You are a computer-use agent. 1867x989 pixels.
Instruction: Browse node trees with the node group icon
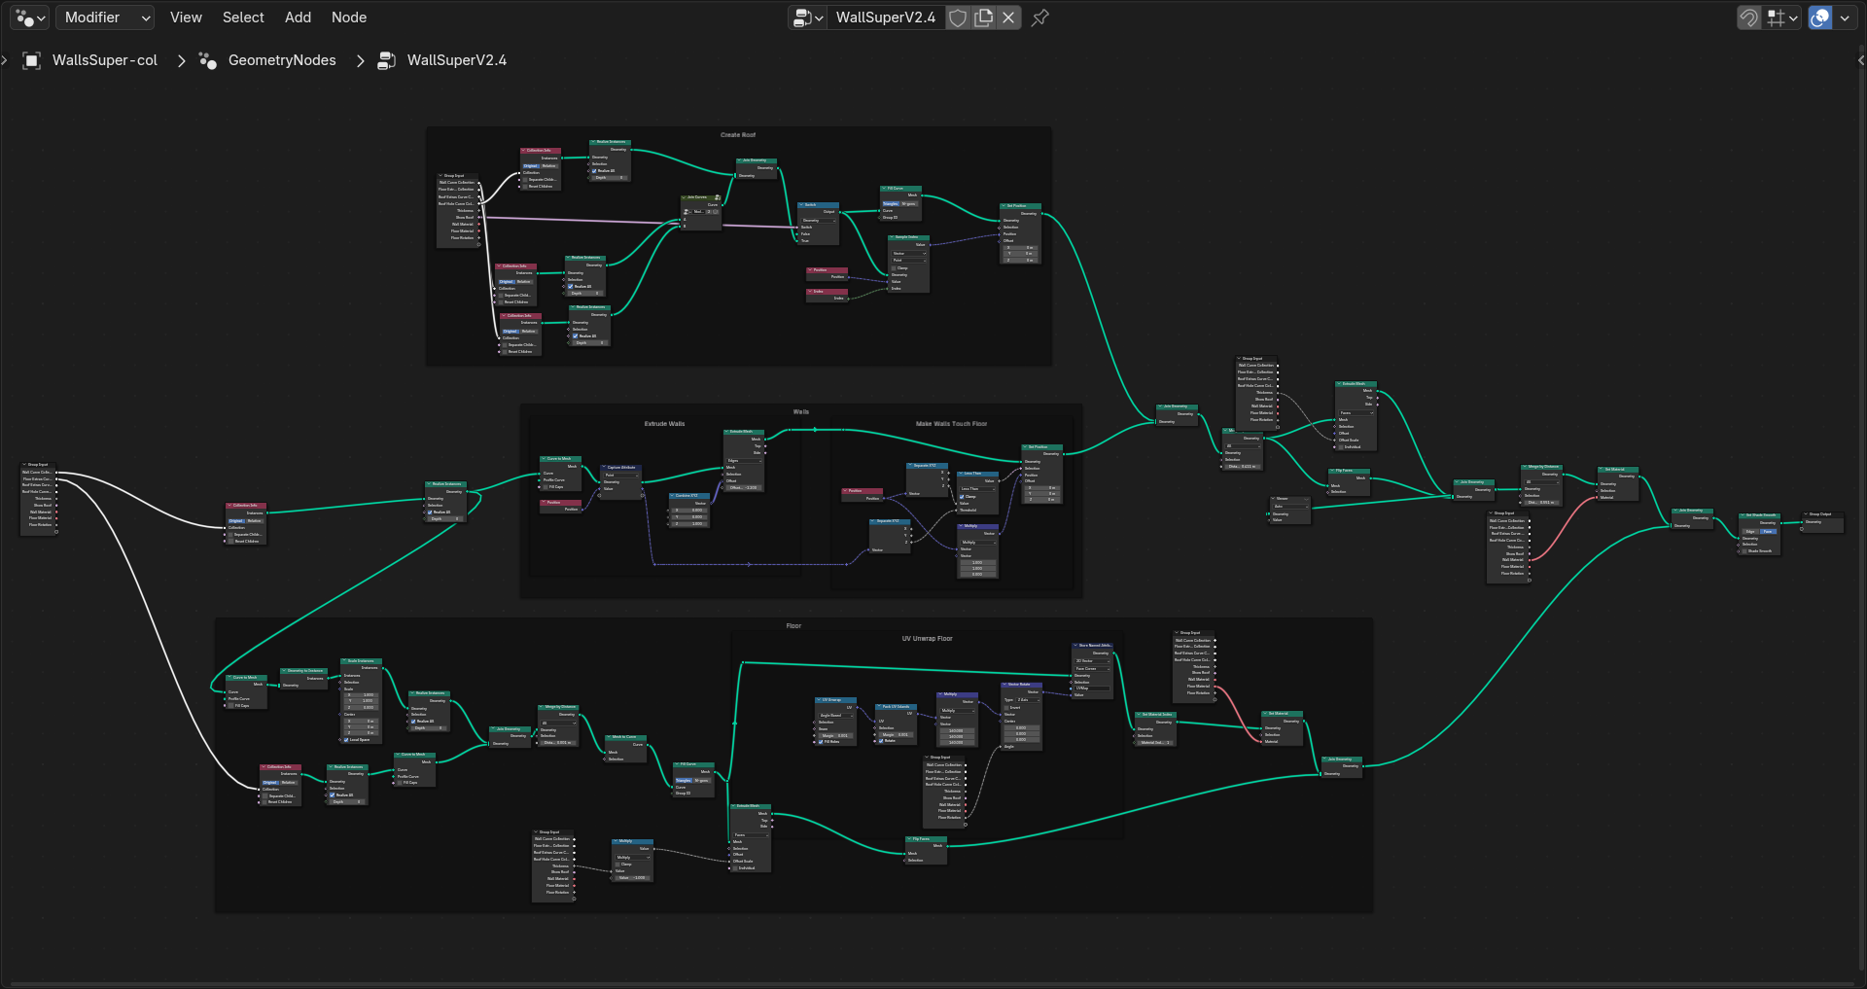(x=807, y=18)
